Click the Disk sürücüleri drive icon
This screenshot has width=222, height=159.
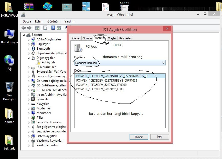[x=33, y=67]
